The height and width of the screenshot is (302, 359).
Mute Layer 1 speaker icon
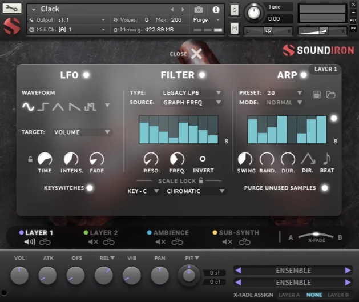pyautogui.click(x=30, y=242)
